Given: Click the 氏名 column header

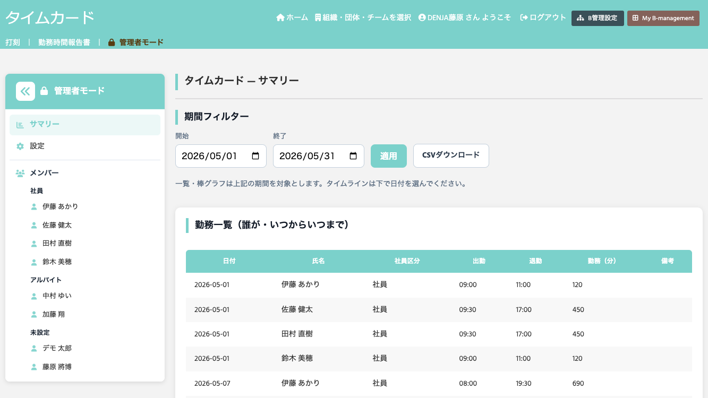Looking at the screenshot, I should (319, 261).
